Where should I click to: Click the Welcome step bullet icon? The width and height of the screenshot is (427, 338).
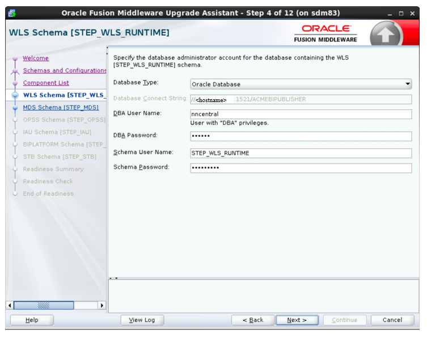pyautogui.click(x=15, y=58)
